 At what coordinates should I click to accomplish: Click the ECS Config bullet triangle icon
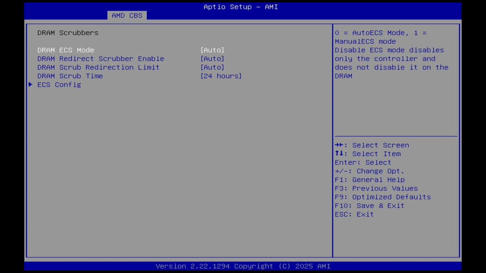tap(30, 85)
